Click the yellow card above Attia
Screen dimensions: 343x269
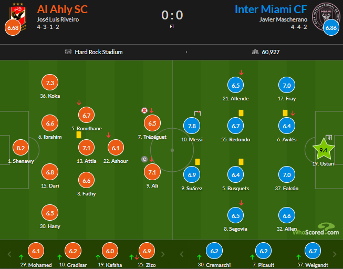78,134
